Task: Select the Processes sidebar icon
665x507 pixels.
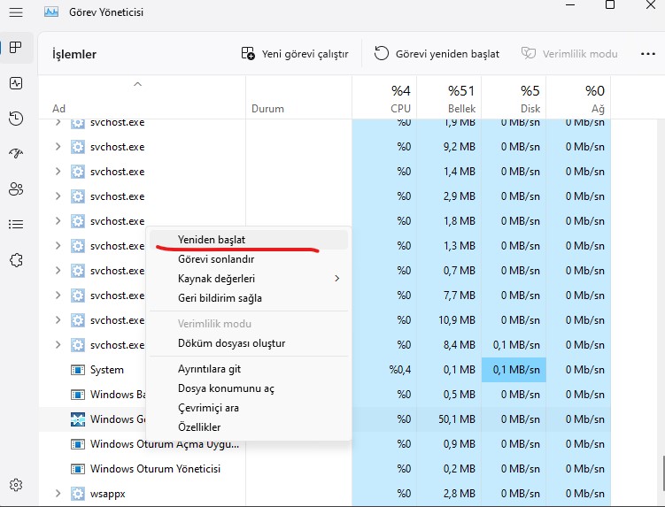Action: point(16,48)
